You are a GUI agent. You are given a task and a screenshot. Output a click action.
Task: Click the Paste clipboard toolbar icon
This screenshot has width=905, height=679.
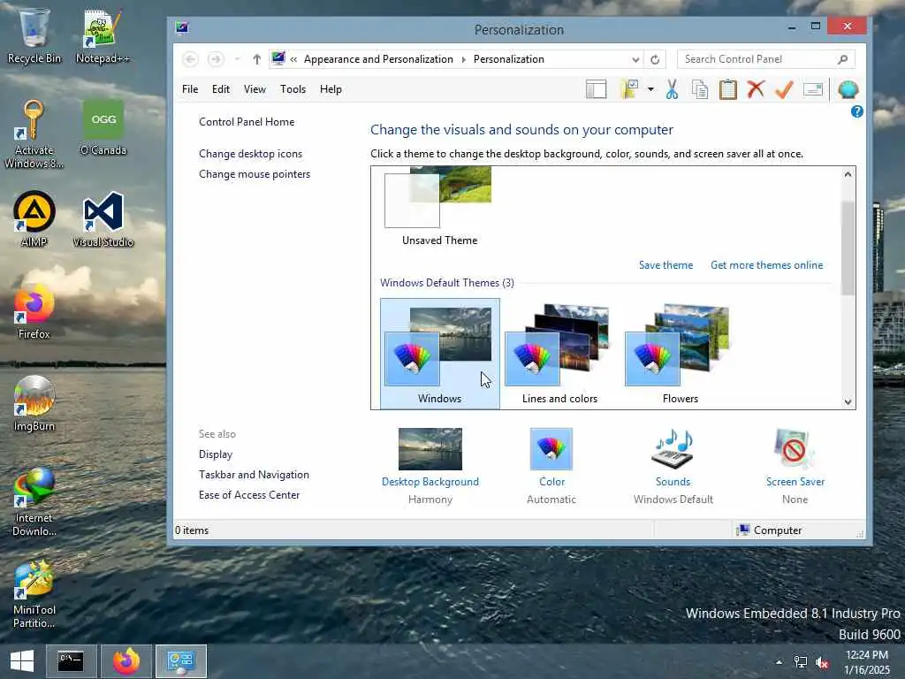728,89
